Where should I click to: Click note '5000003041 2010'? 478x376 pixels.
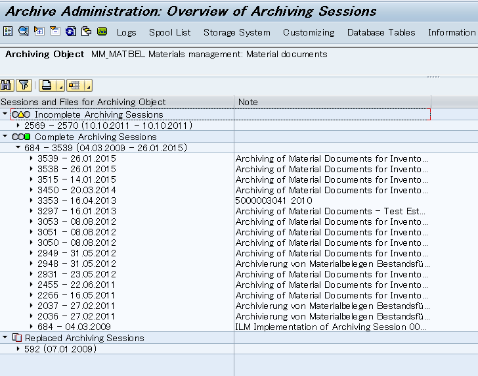(x=274, y=201)
